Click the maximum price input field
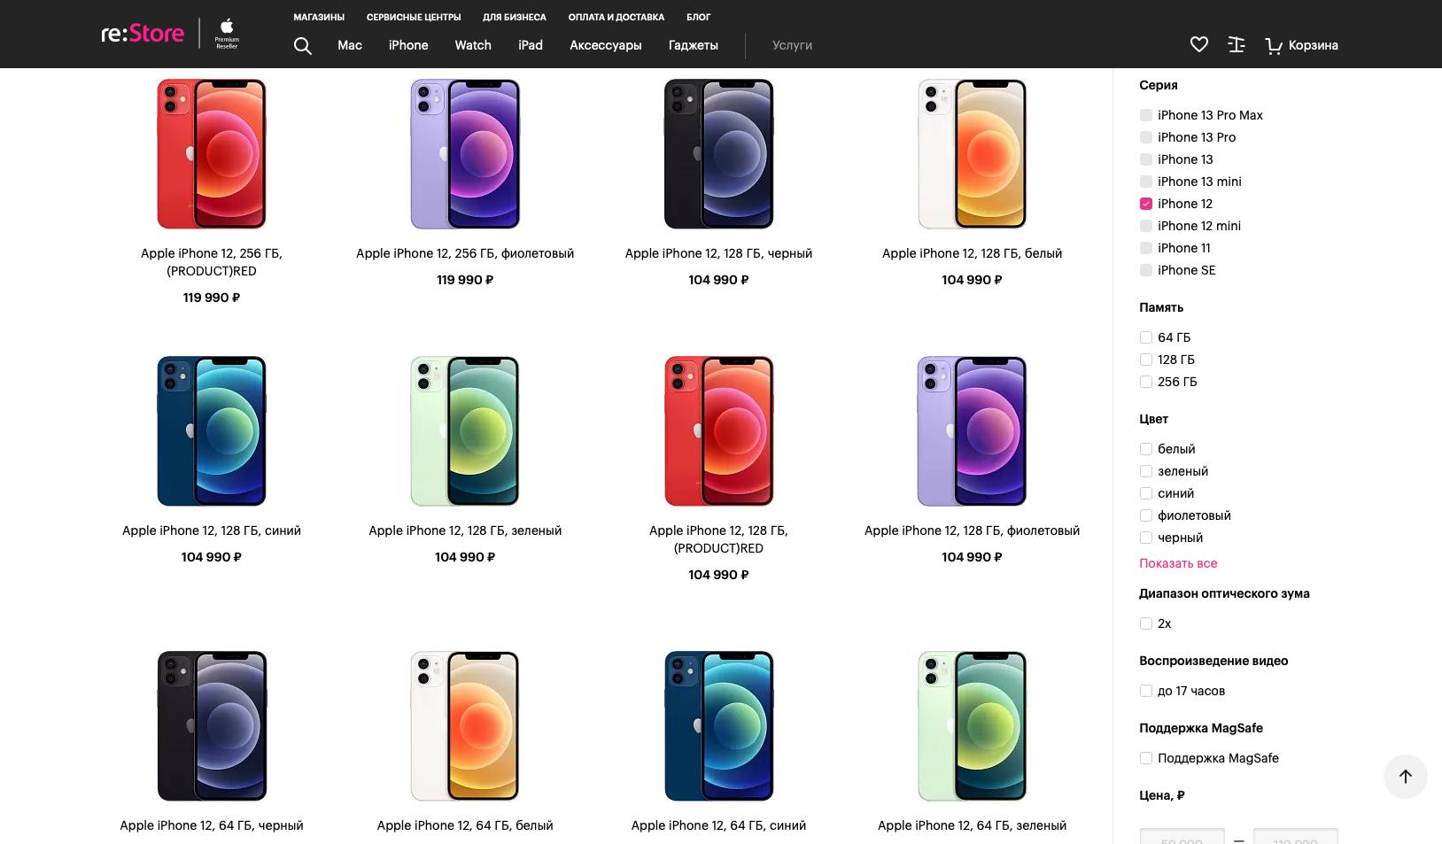 pos(1295,837)
